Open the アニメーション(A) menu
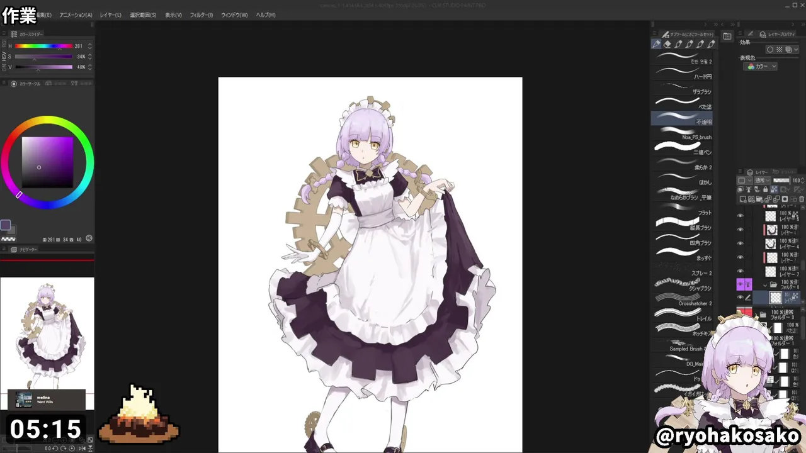This screenshot has width=806, height=453. coord(76,14)
